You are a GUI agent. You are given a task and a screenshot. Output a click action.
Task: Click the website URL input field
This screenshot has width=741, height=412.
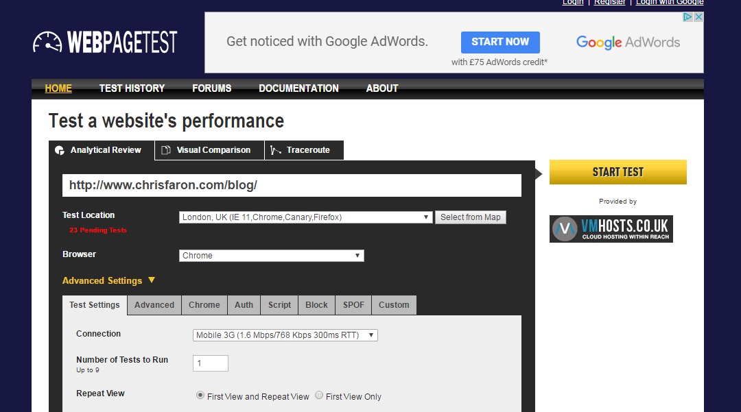coord(292,185)
